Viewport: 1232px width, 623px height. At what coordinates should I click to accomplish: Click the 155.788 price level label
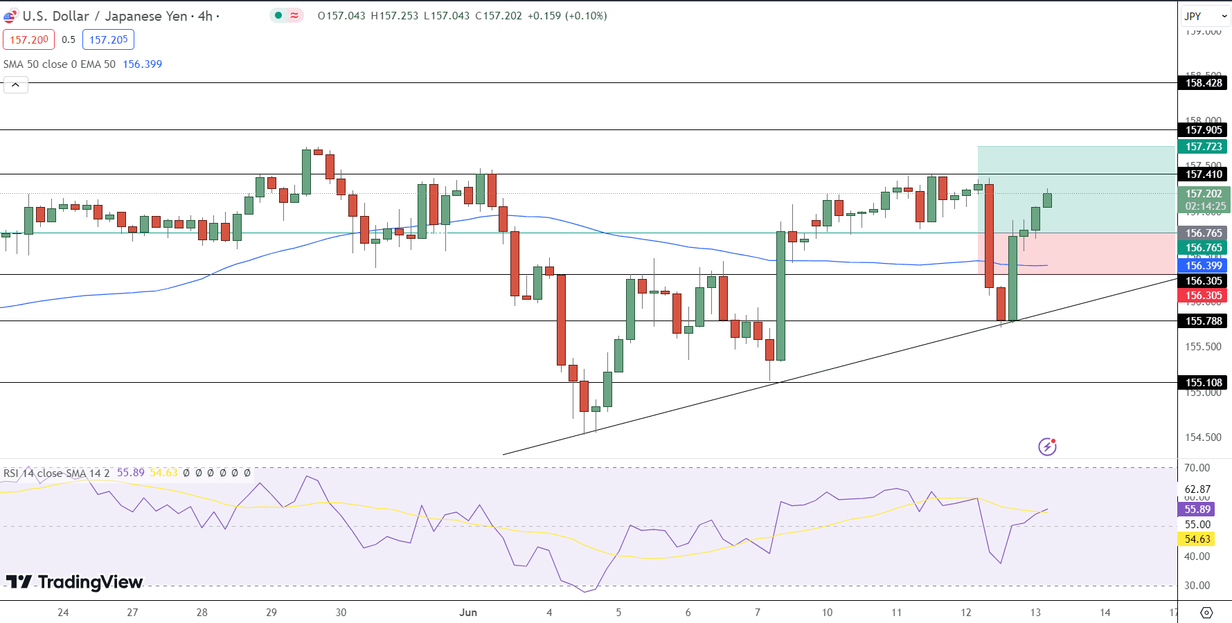tap(1204, 321)
